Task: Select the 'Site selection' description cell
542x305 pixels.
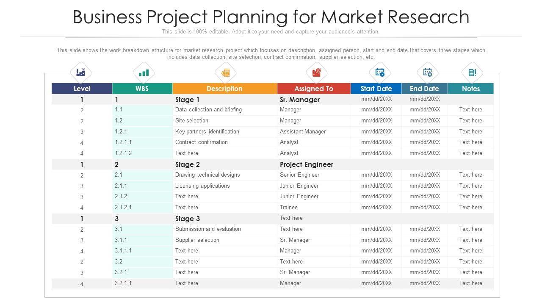Action: click(192, 121)
